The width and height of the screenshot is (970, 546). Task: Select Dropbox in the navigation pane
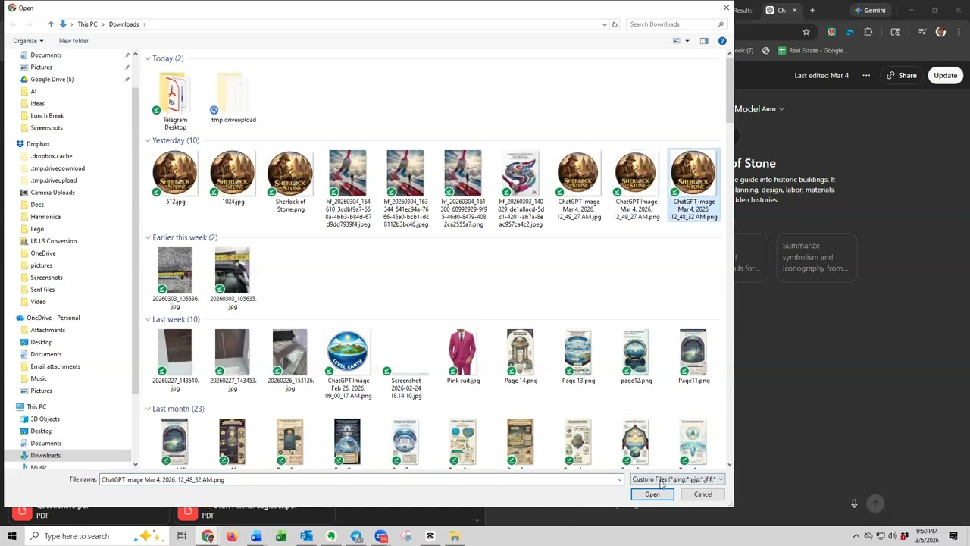click(x=38, y=144)
